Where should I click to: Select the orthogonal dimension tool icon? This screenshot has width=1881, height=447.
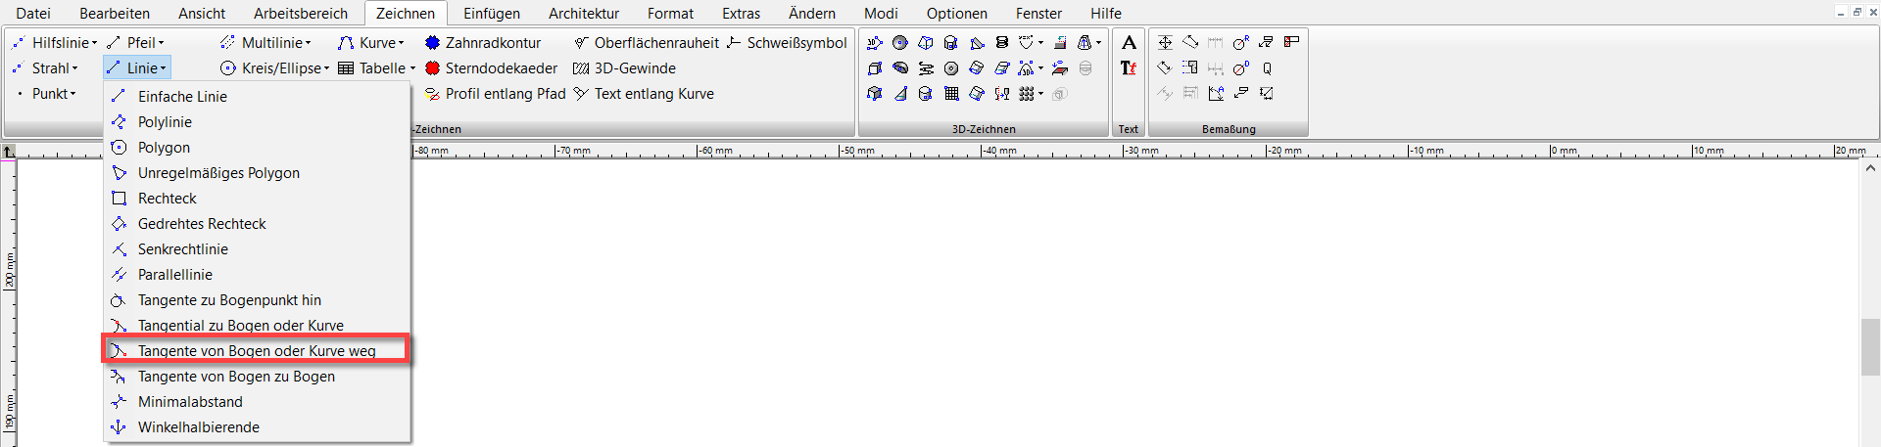(1165, 42)
